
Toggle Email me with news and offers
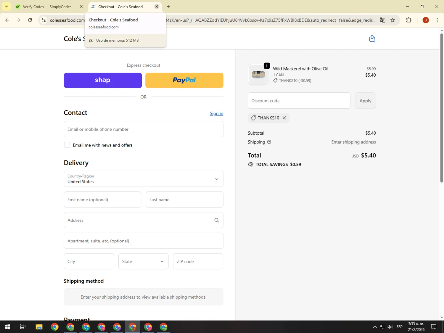tap(67, 145)
